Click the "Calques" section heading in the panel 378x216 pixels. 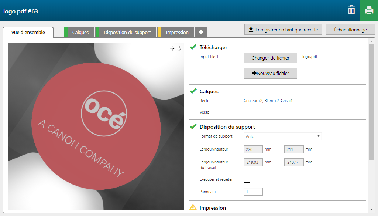pos(209,91)
